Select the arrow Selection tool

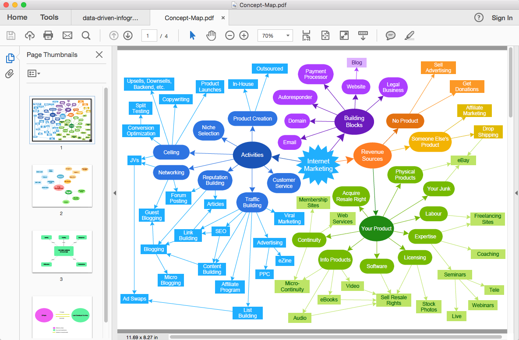point(192,35)
